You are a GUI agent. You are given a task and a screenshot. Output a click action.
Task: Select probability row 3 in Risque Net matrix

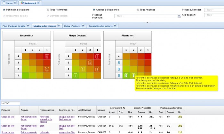(x=119, y=63)
